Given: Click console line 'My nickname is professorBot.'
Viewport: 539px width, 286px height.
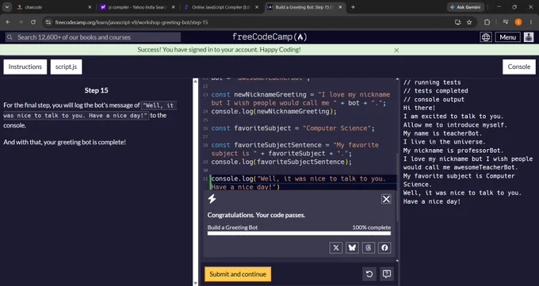Looking at the screenshot, I should 453,151.
